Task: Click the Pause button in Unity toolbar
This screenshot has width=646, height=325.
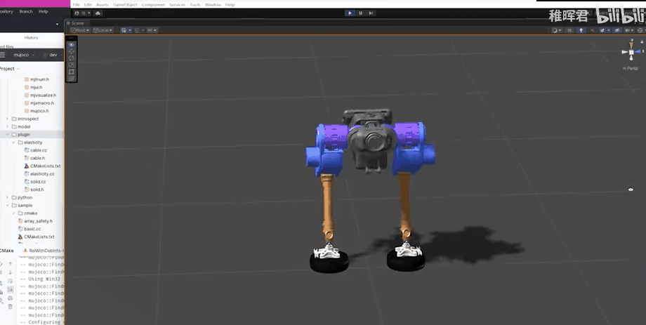Action: pyautogui.click(x=361, y=13)
